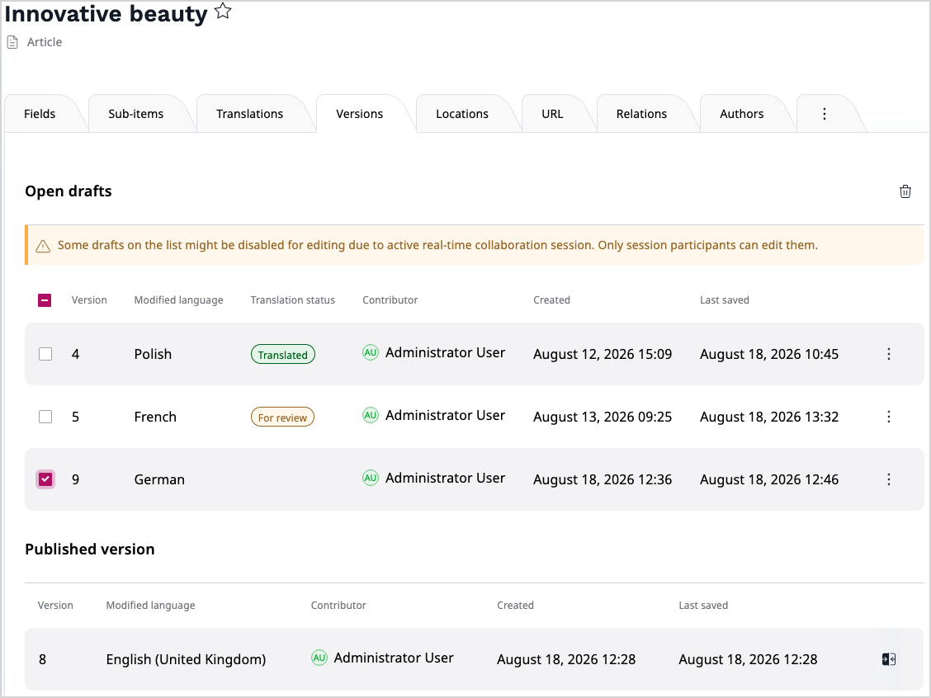931x698 pixels.
Task: Click the AU avatar in published version row
Action: coord(319,658)
